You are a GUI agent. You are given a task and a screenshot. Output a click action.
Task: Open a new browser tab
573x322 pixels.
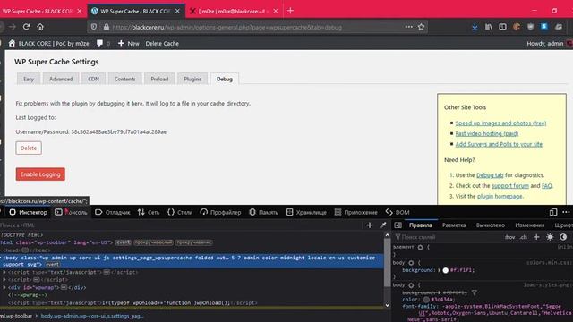click(x=290, y=11)
